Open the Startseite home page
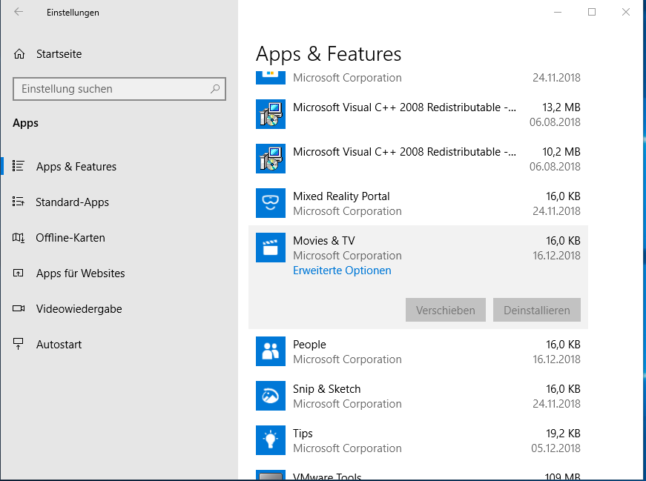646x481 pixels. (x=59, y=54)
